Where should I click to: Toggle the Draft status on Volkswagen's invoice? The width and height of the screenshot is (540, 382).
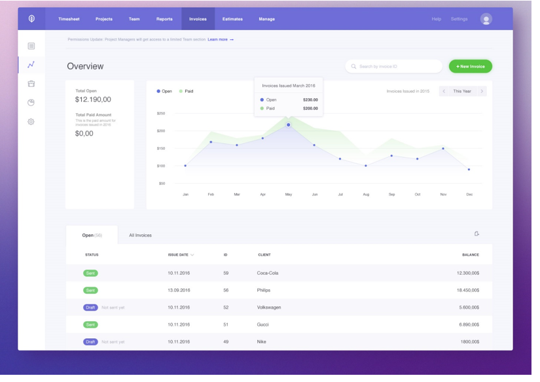click(90, 307)
